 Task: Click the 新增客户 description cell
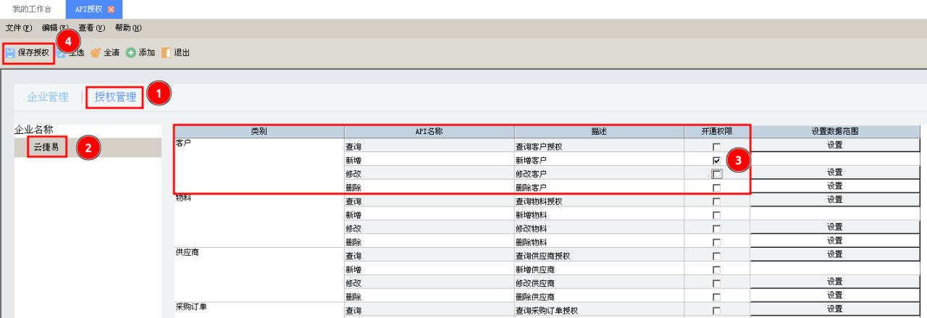click(x=600, y=160)
